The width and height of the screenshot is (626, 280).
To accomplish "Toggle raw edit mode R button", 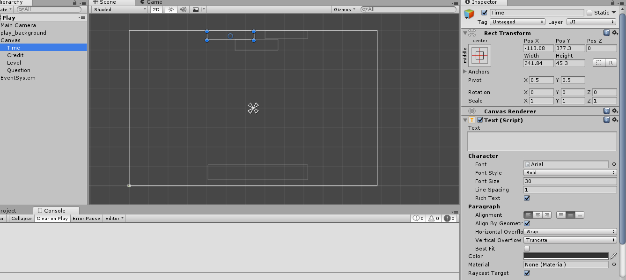I will [x=611, y=63].
